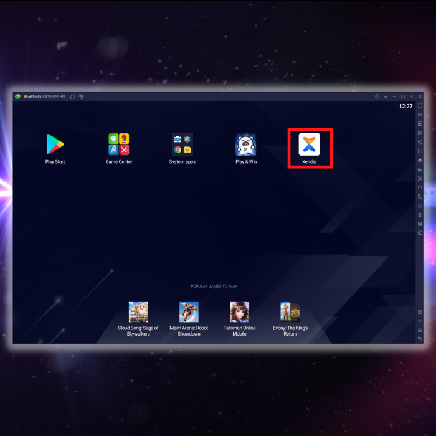This screenshot has height=436, width=436.
Task: Click the volume speaker icon in sidebar
Action: [420, 115]
